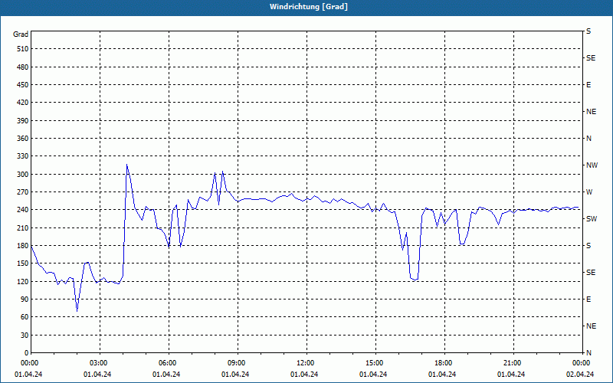Click the Windrichtung [Grad] chart title
The width and height of the screenshot is (613, 383).
click(x=309, y=7)
